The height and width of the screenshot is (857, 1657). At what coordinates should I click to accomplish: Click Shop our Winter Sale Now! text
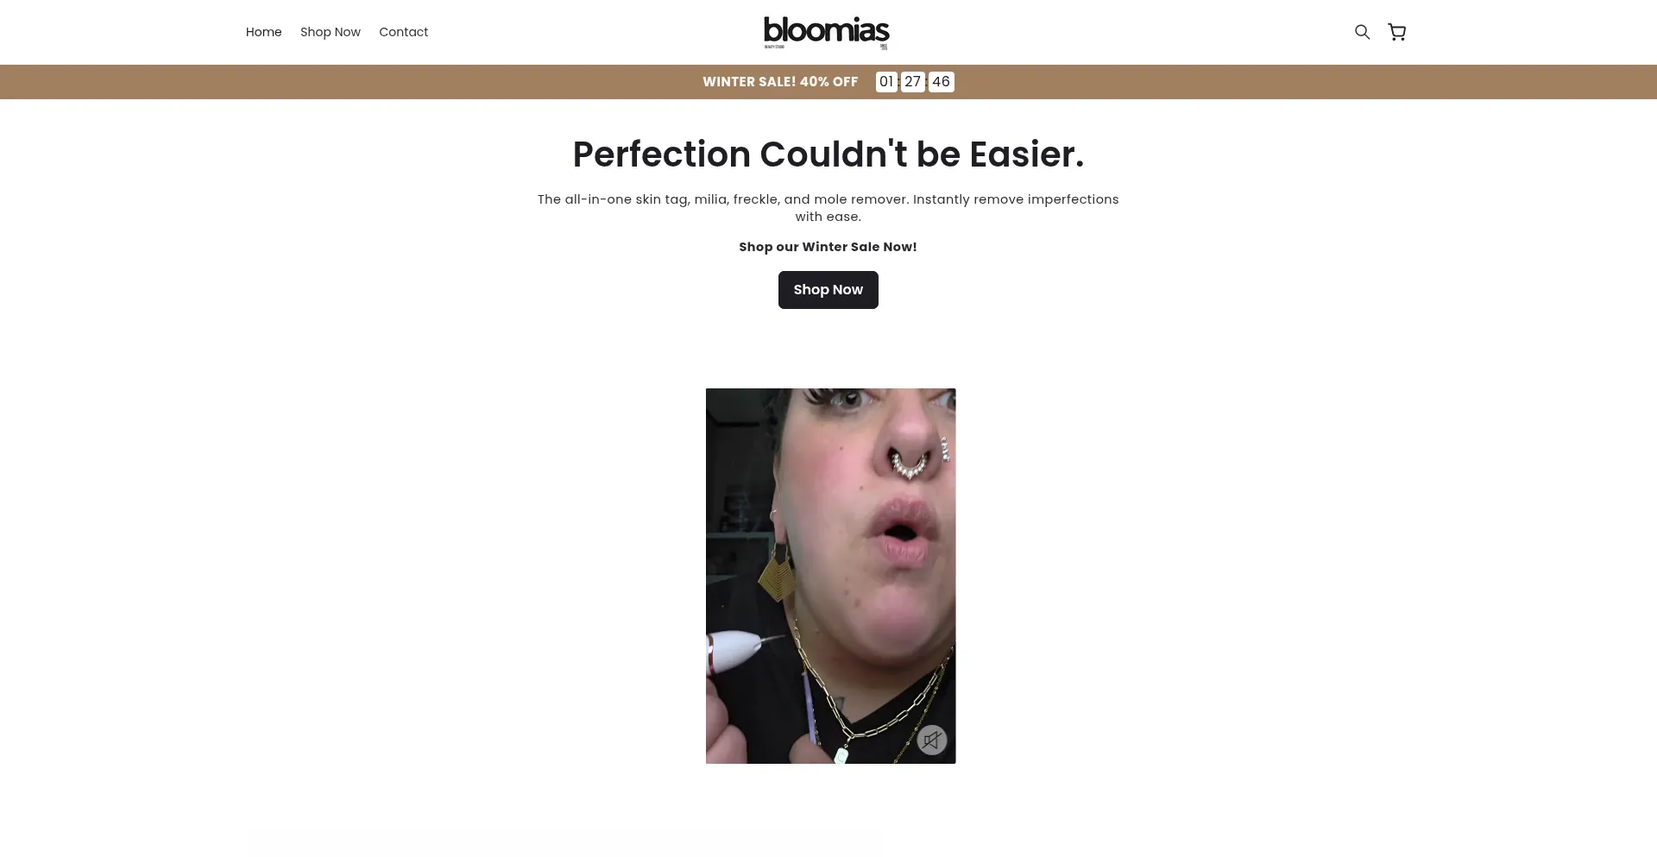tap(828, 247)
